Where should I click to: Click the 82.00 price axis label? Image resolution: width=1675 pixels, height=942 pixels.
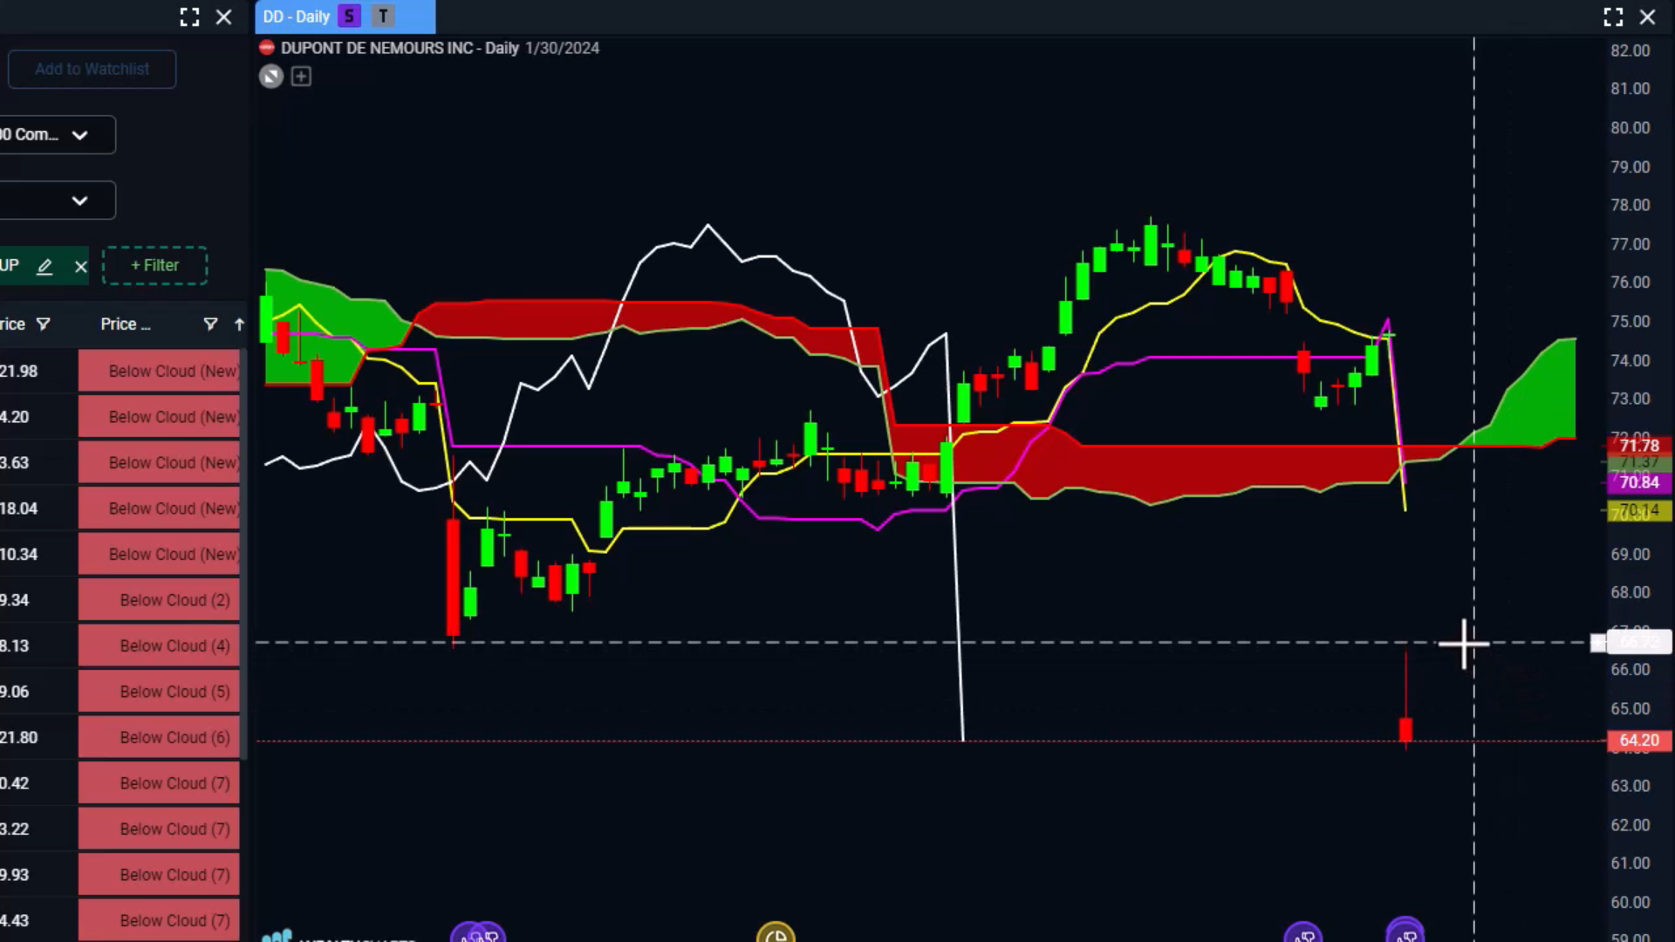click(1630, 51)
